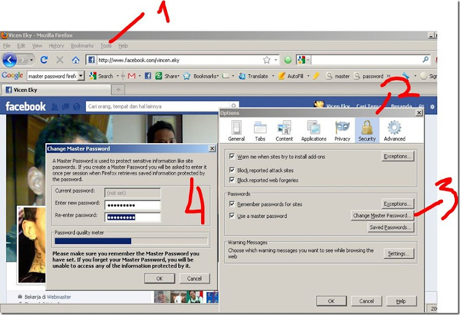Open the history dropdown next to Forward
Viewport: 460px width, 315px height.
click(31, 60)
